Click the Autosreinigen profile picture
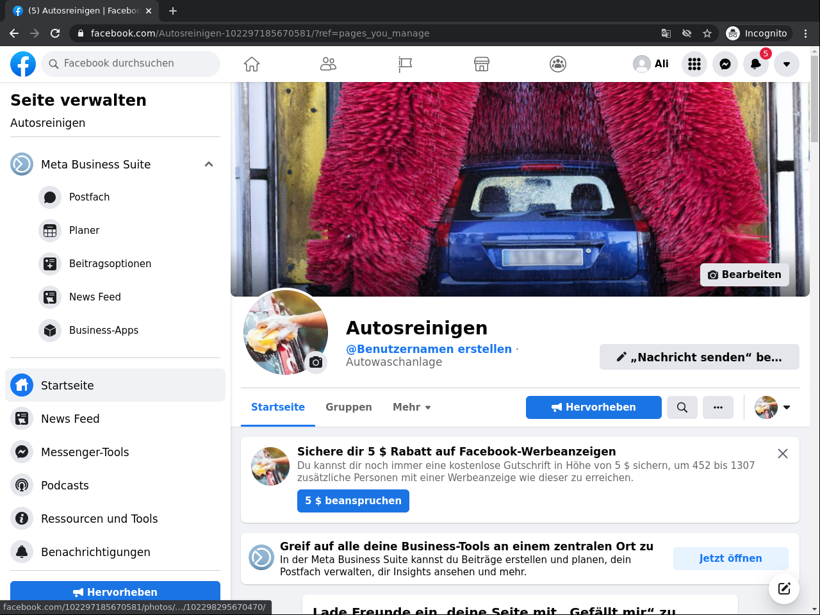 pyautogui.click(x=286, y=332)
